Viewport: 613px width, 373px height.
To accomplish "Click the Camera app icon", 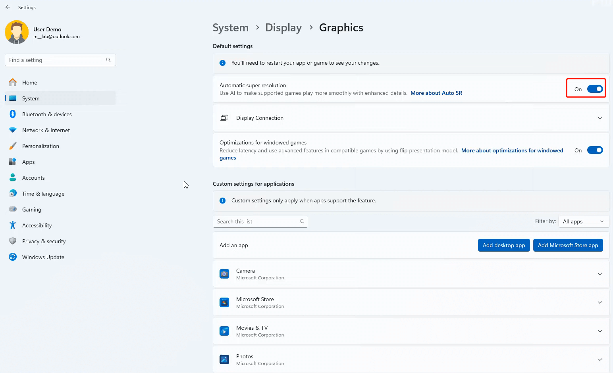I will pos(224,274).
